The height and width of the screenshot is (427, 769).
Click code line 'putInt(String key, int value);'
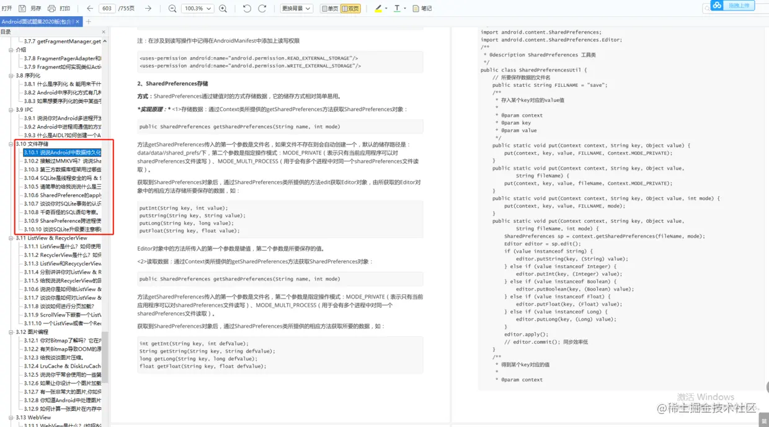tap(183, 208)
